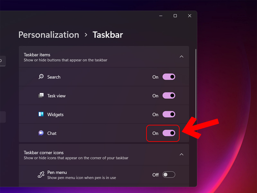
Task: Select the Search row label
Action: point(54,77)
